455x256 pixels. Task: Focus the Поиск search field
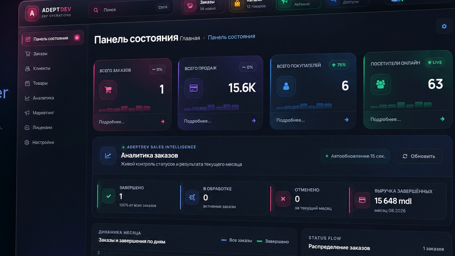click(130, 9)
